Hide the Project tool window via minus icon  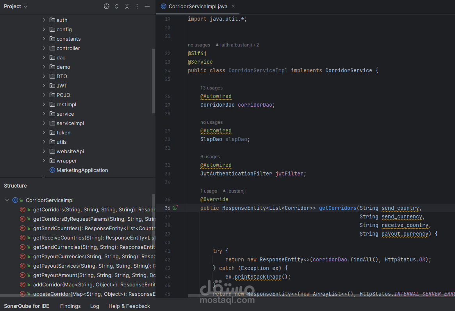147,6
